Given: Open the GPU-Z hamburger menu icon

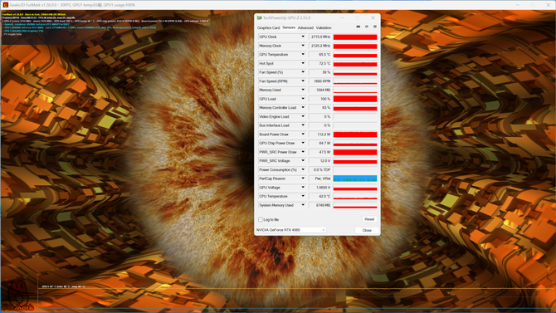Looking at the screenshot, I should click(375, 27).
